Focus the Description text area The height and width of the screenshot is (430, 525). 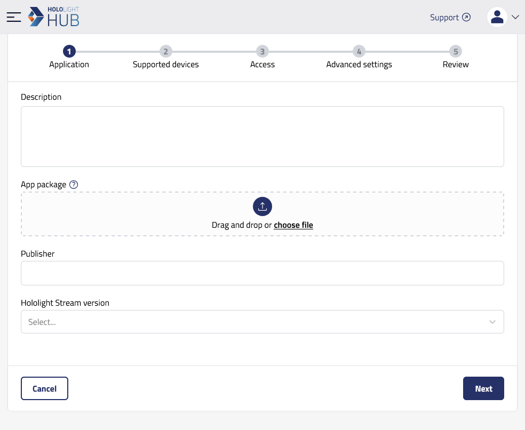tap(262, 137)
